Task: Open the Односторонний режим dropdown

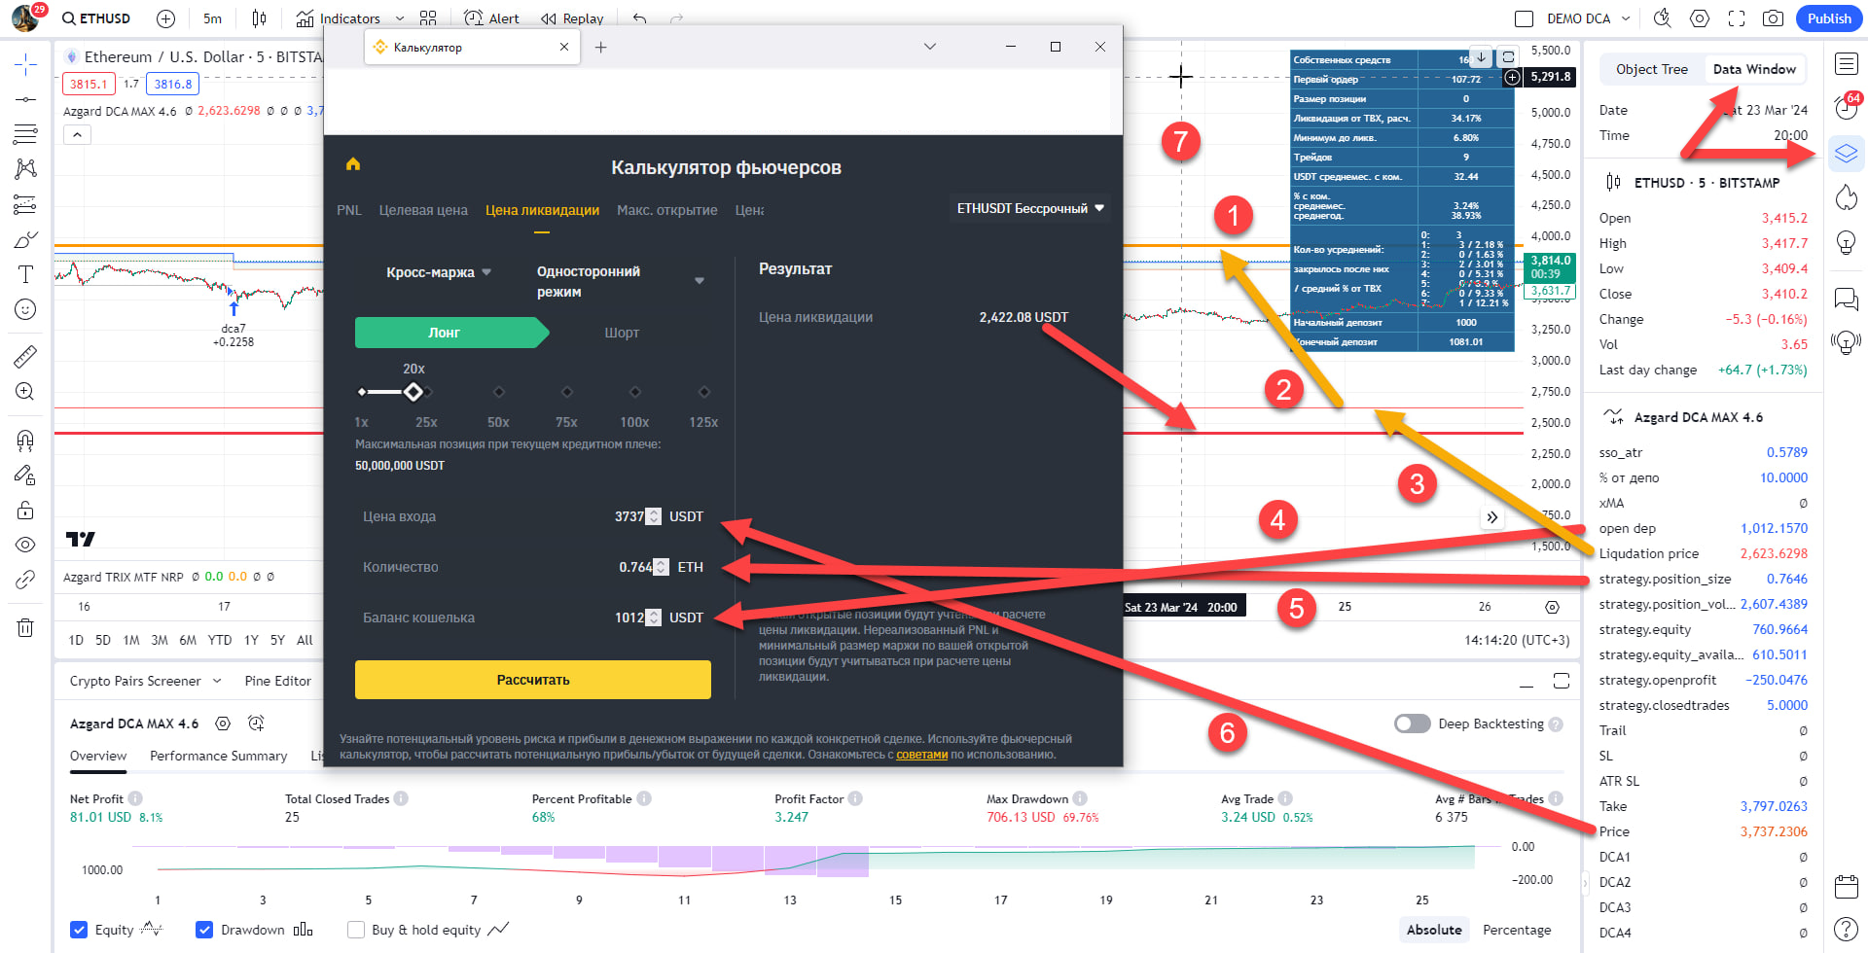Action: point(621,281)
